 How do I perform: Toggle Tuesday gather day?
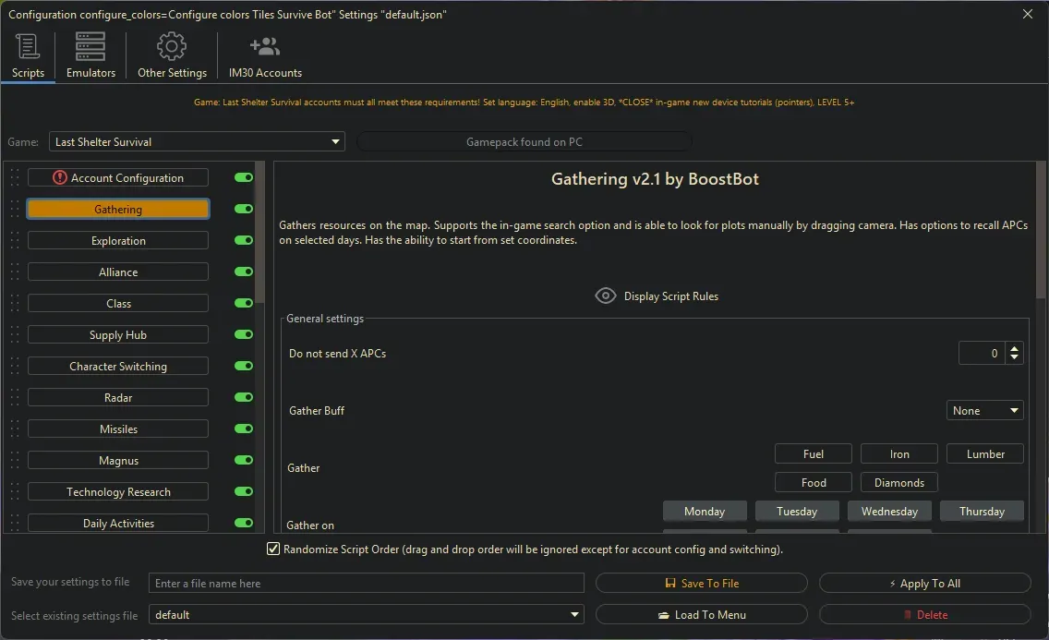pyautogui.click(x=797, y=511)
